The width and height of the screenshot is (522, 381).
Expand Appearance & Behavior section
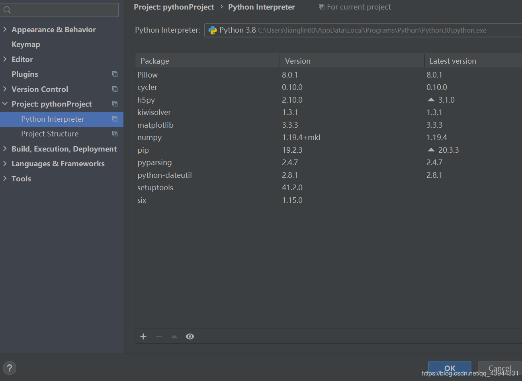click(x=5, y=29)
